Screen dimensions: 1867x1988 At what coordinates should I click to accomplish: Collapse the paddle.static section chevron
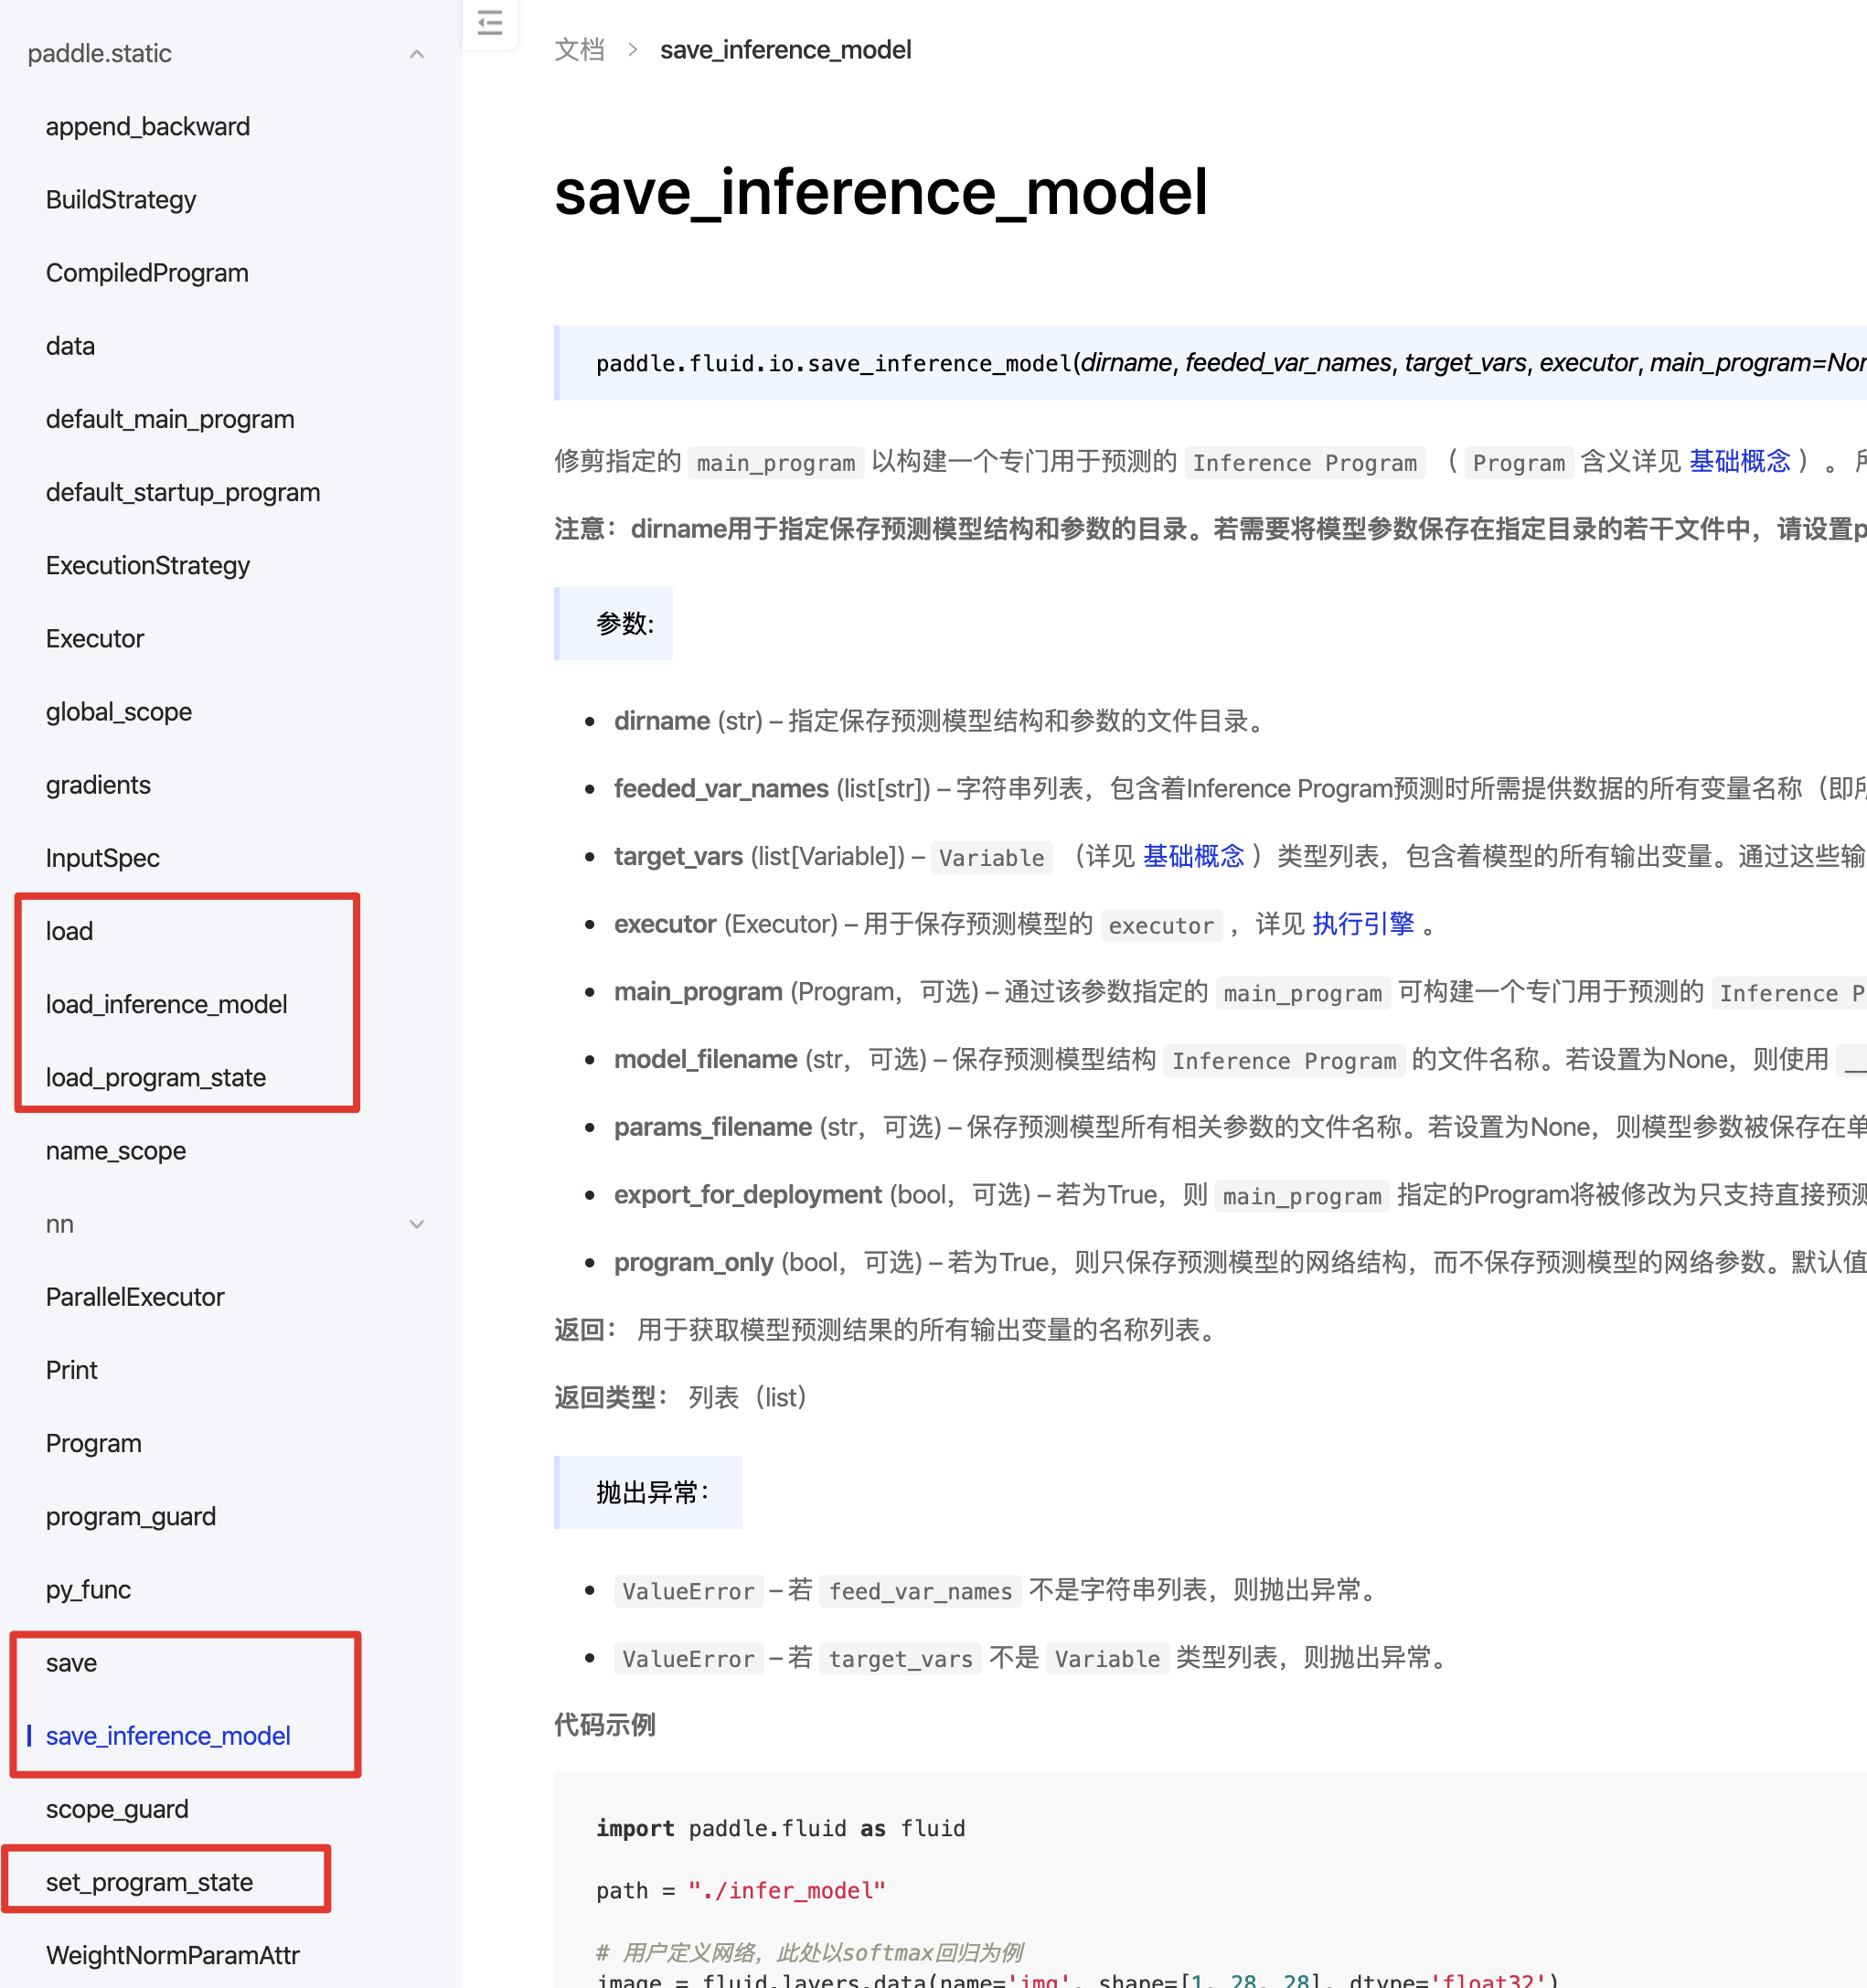point(417,54)
